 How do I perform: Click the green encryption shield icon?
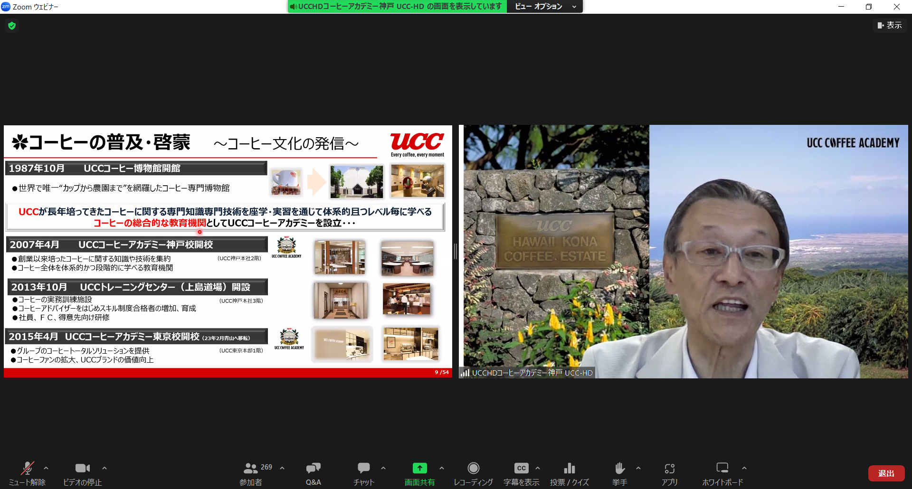[12, 26]
